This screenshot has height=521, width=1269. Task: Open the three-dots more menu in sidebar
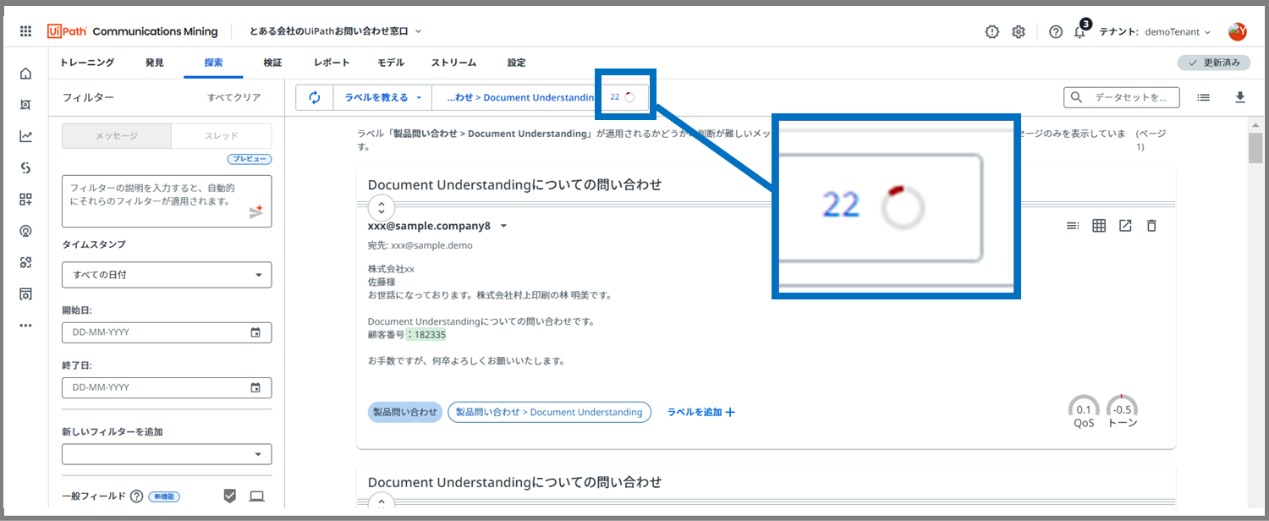(x=25, y=326)
